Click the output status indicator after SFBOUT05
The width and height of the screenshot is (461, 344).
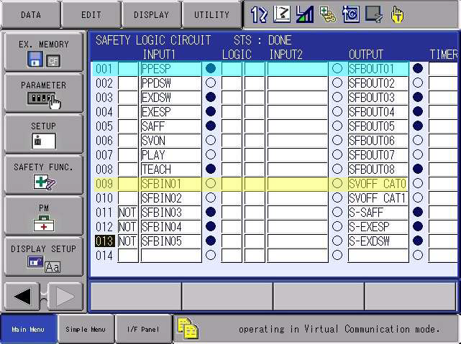pyautogui.click(x=418, y=126)
